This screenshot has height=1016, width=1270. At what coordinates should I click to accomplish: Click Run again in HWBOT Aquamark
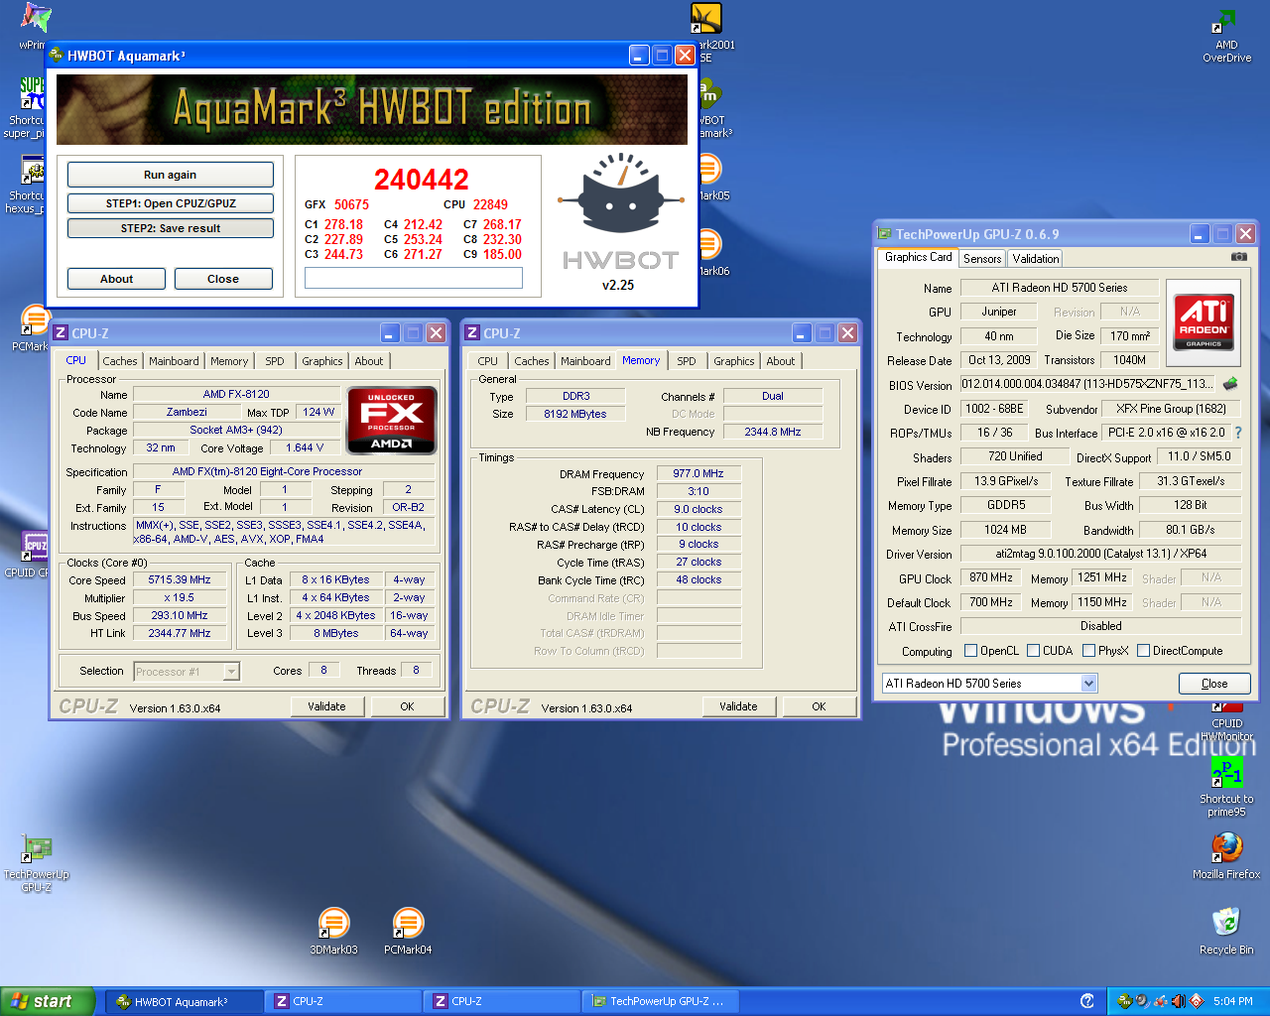170,175
